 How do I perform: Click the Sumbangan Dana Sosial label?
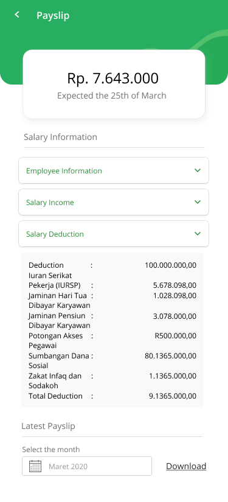coord(59,360)
